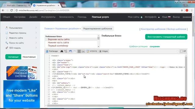This screenshot has width=195, height=109.
Task: Click the Пользователи user icon
Action: 7,28
